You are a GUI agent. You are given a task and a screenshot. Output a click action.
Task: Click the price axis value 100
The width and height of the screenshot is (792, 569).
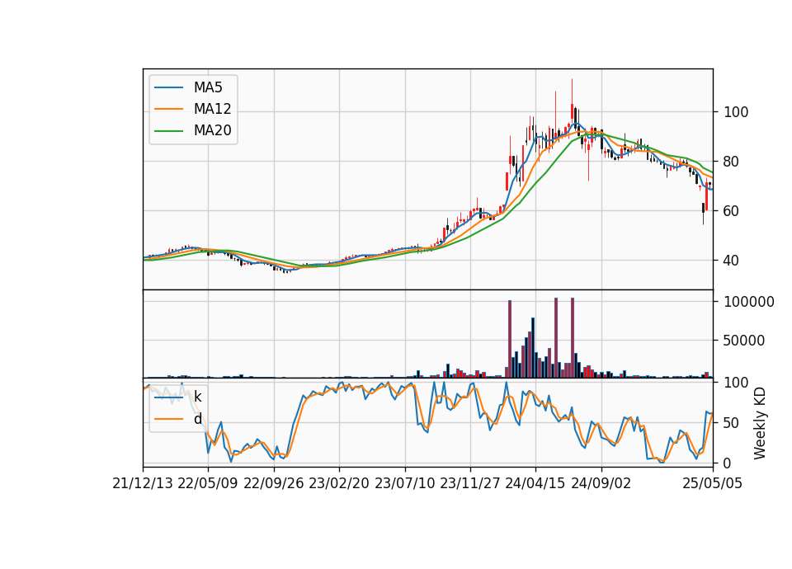click(736, 112)
